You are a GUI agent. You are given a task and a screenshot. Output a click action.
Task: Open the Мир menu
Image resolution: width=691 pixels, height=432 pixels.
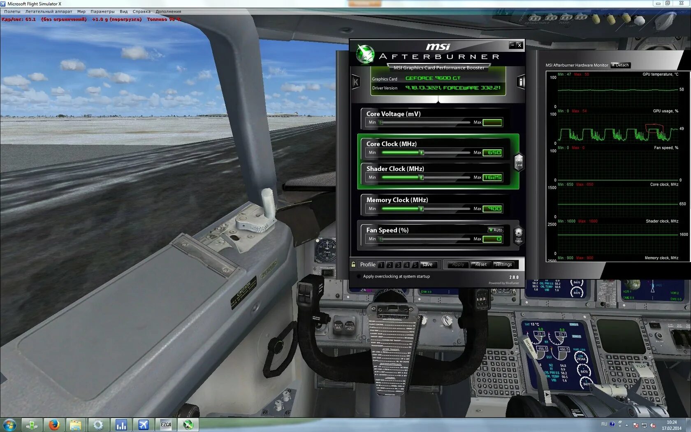(81, 12)
